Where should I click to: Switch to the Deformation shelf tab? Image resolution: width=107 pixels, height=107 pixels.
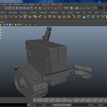[x=13, y=13]
